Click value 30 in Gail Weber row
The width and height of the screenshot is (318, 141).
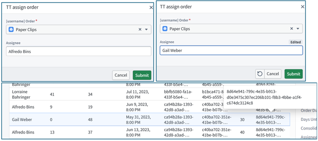pos(242,120)
